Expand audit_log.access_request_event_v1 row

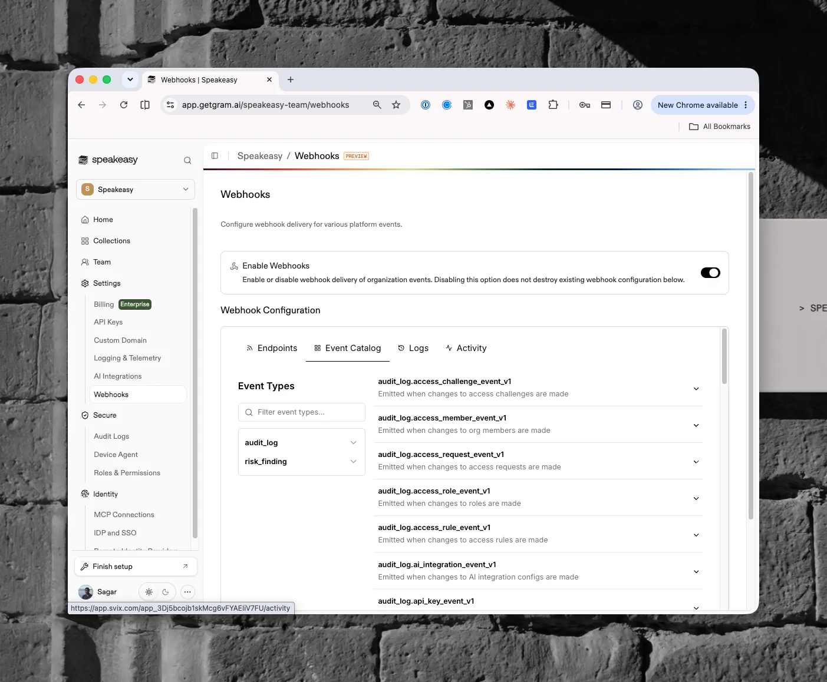coord(538,461)
